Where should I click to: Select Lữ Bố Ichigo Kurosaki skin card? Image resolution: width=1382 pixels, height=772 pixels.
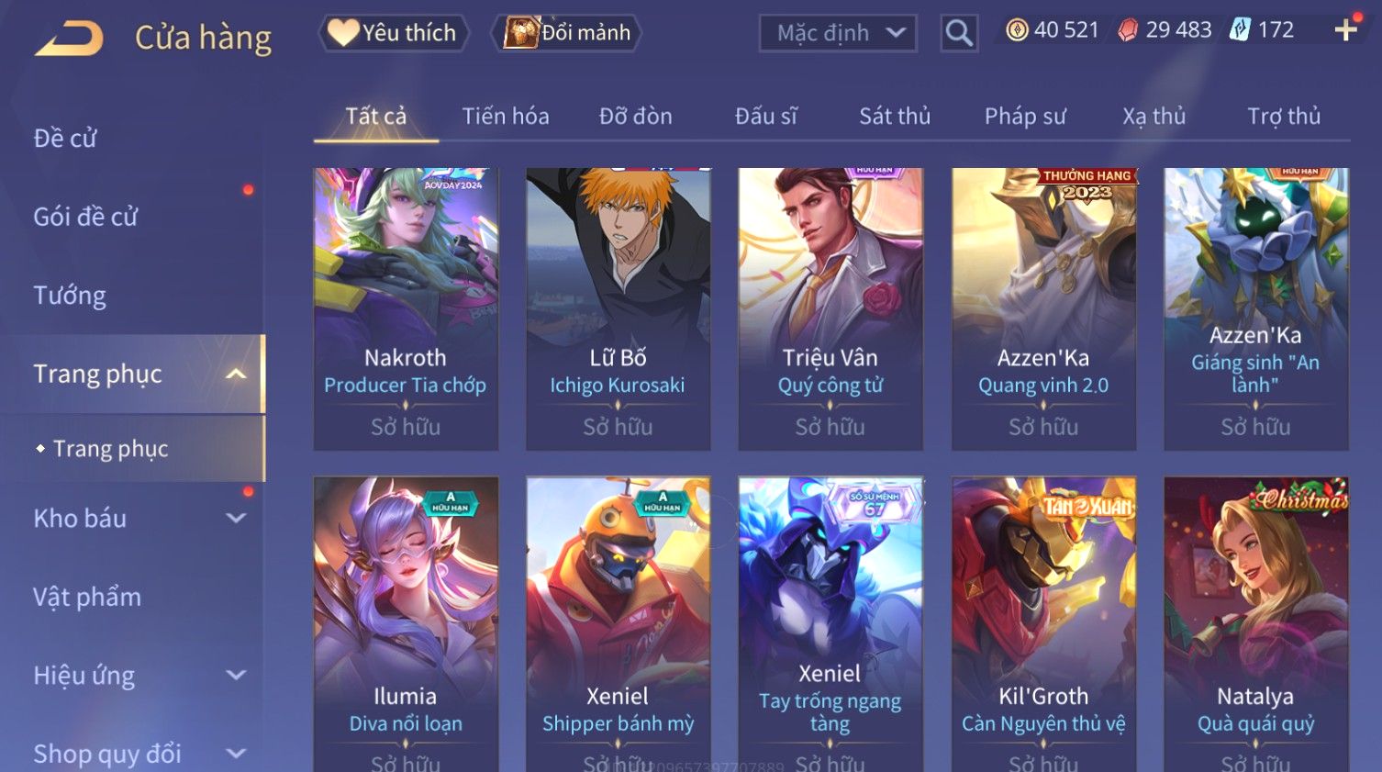618,308
